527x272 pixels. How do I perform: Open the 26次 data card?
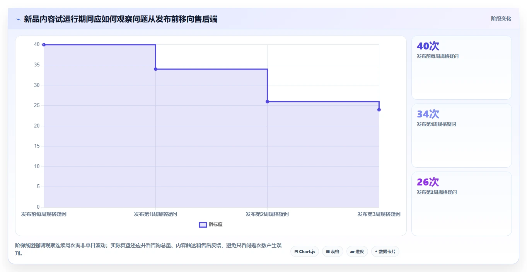click(462, 204)
